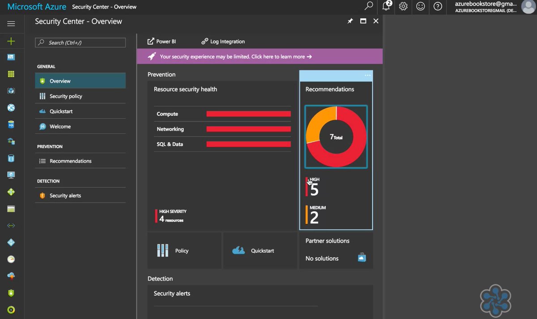Image resolution: width=537 pixels, height=319 pixels.
Task: Click the No solutions text
Action: [x=322, y=258]
